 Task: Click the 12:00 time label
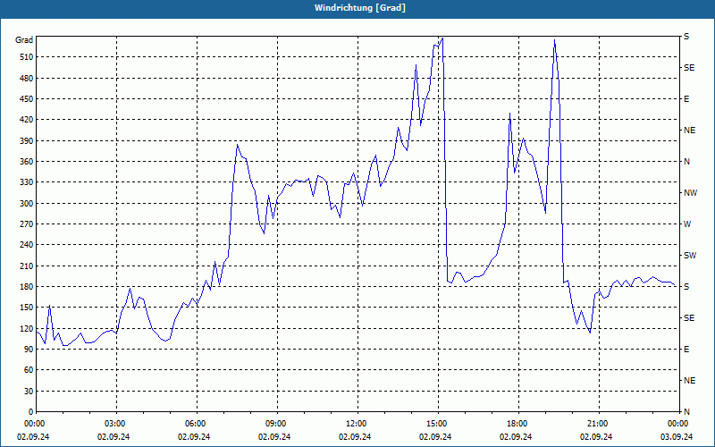click(357, 424)
